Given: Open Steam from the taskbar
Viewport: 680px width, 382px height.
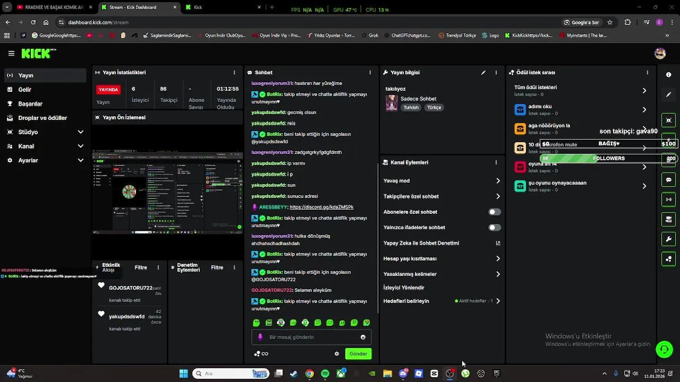Looking at the screenshot, I should (x=294, y=374).
